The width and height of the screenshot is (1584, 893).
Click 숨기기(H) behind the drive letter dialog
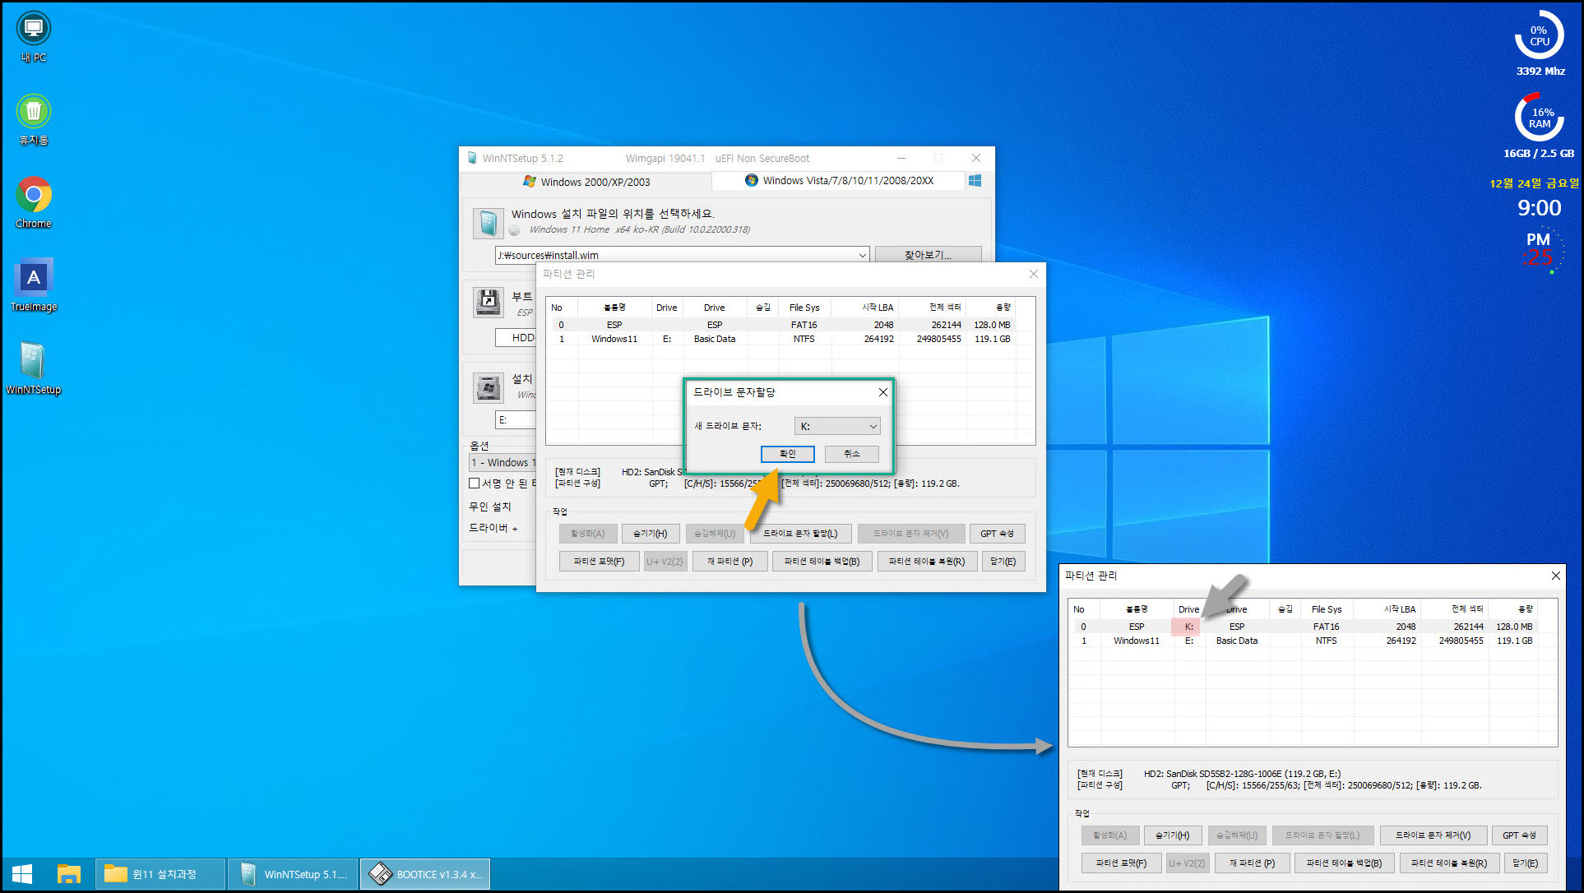click(651, 534)
